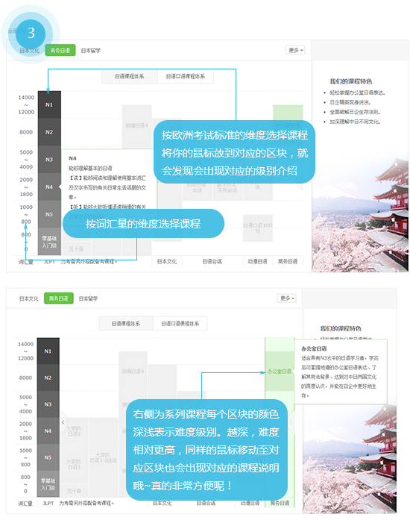Select 零基础入门级 block in lower screenshot
This screenshot has width=410, height=523.
[x=48, y=484]
